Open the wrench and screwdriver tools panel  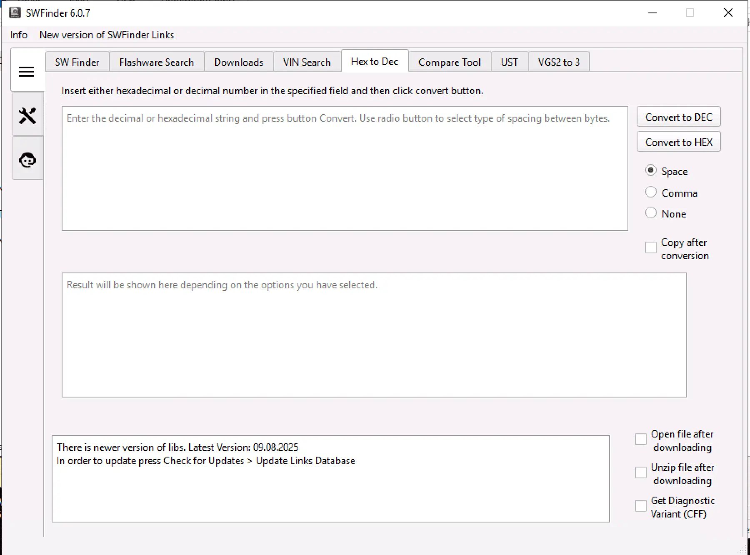[27, 115]
